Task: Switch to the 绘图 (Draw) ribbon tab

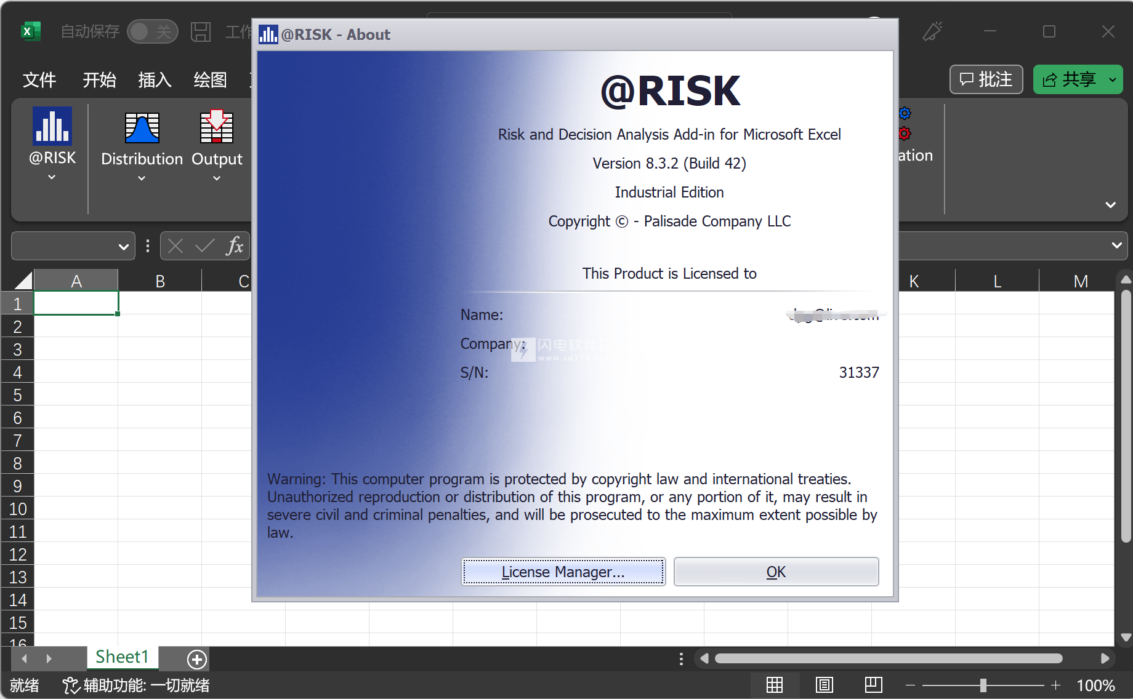Action: point(210,80)
